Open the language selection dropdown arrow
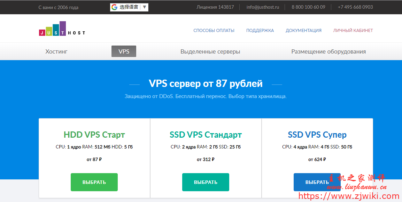The image size is (402, 202). pyautogui.click(x=144, y=7)
